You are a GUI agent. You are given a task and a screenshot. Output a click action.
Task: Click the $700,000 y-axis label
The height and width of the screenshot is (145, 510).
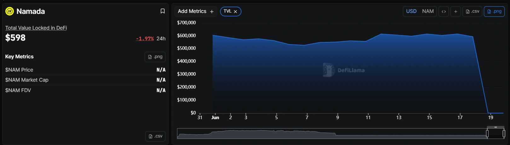tap(186, 23)
